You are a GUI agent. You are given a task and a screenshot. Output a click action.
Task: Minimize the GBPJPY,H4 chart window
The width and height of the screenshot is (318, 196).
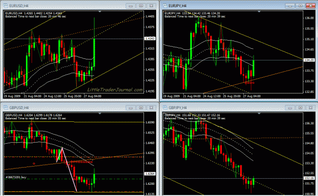point(290,108)
